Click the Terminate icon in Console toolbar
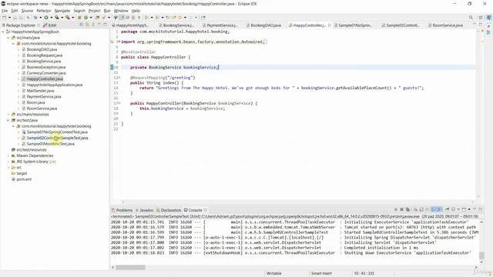Viewport: 493px width, 277px height. (396, 209)
